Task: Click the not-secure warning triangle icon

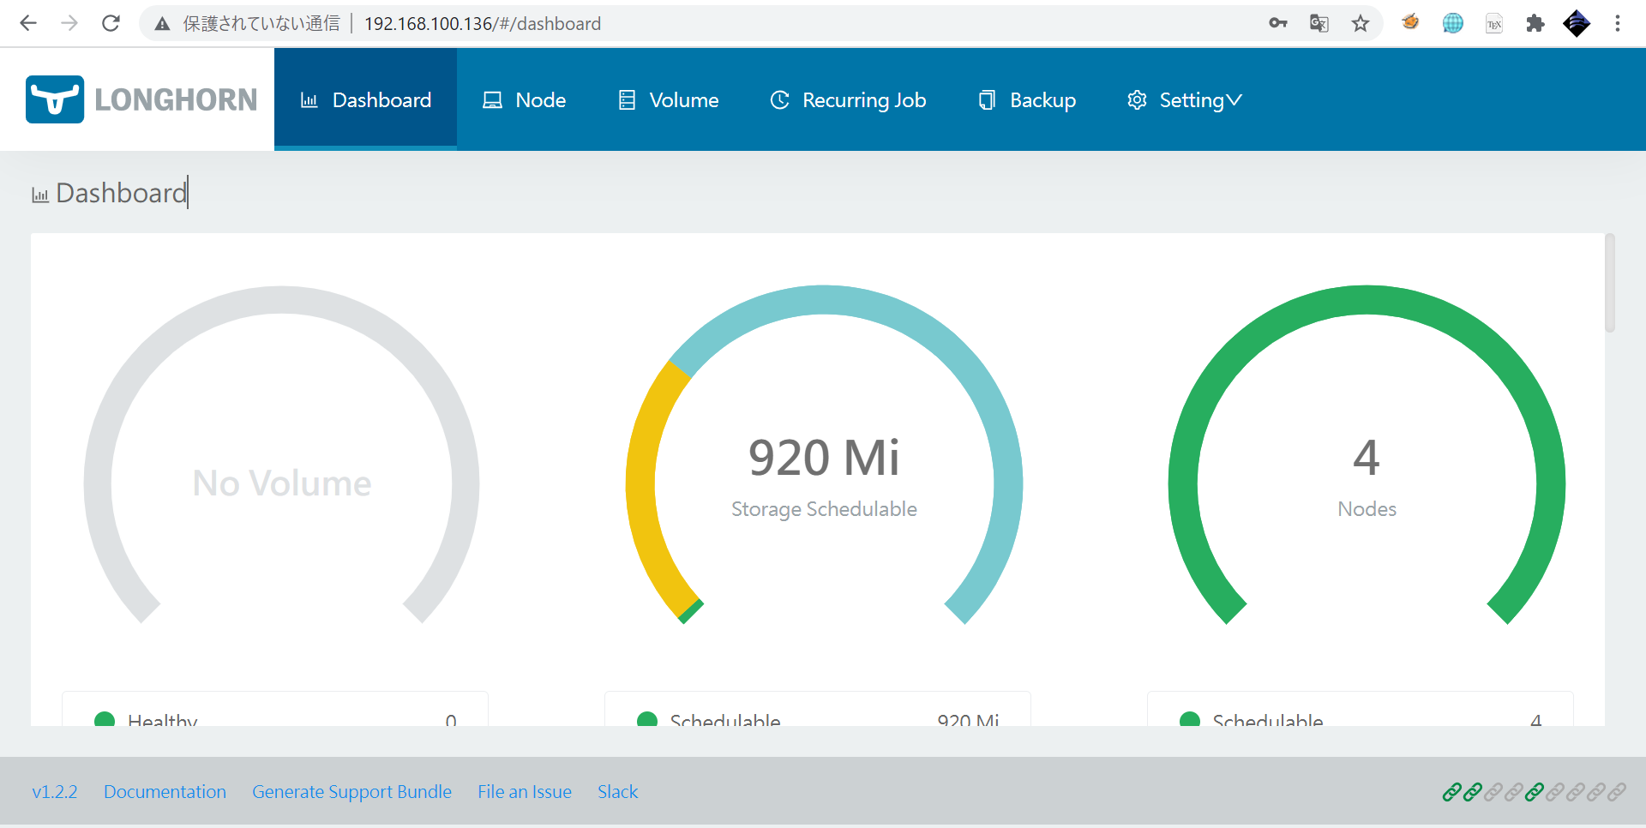Action: tap(162, 24)
